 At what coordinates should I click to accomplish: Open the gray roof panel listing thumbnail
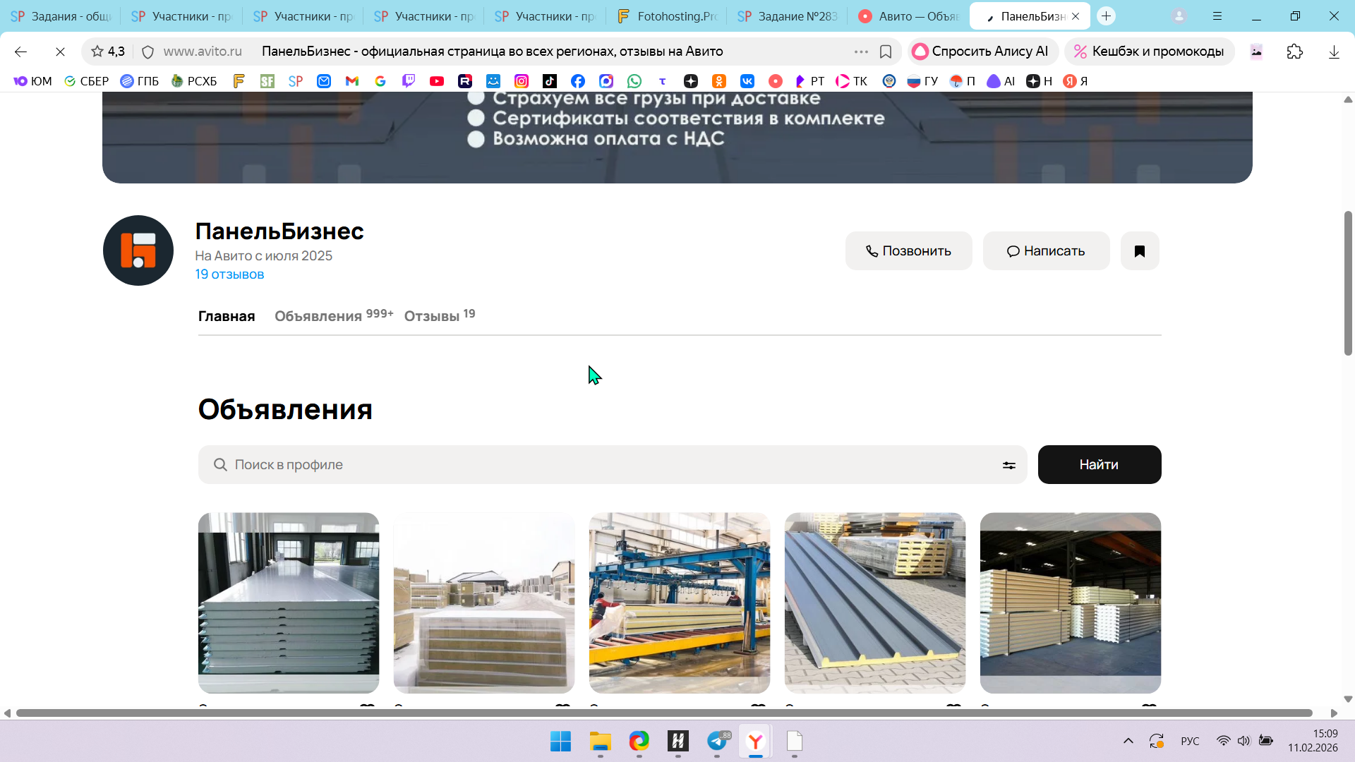(x=874, y=603)
